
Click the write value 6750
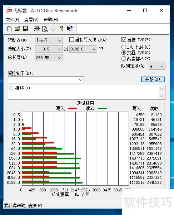coord(140,115)
